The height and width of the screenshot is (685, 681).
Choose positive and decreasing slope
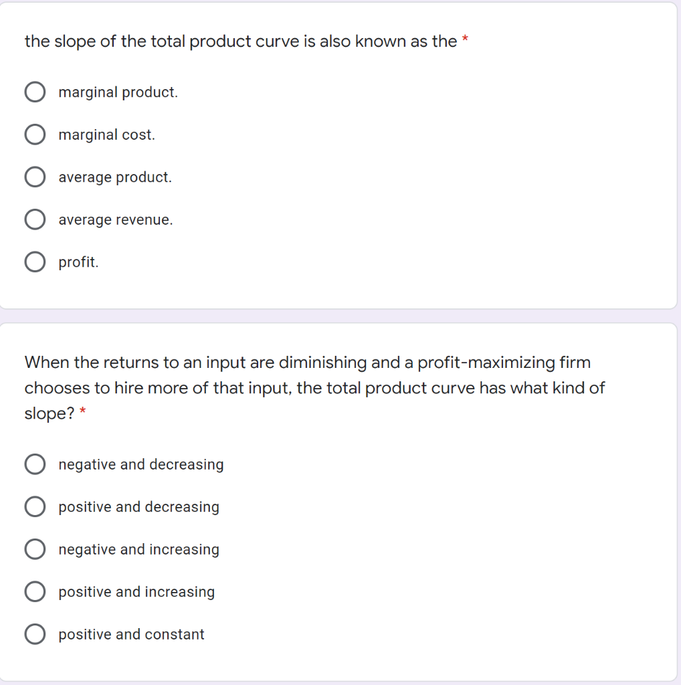(35, 506)
